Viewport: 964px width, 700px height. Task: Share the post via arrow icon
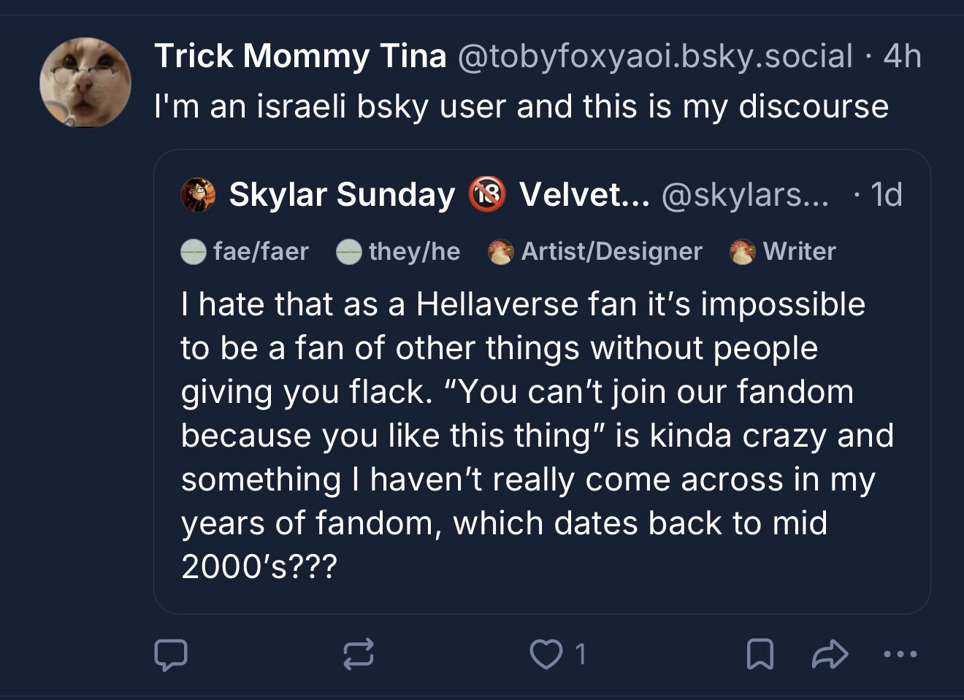click(x=830, y=655)
